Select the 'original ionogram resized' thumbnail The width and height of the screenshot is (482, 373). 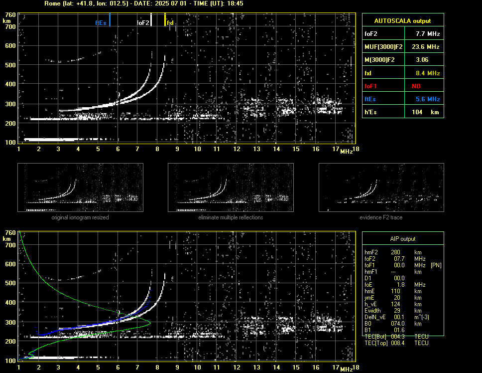(x=80, y=187)
